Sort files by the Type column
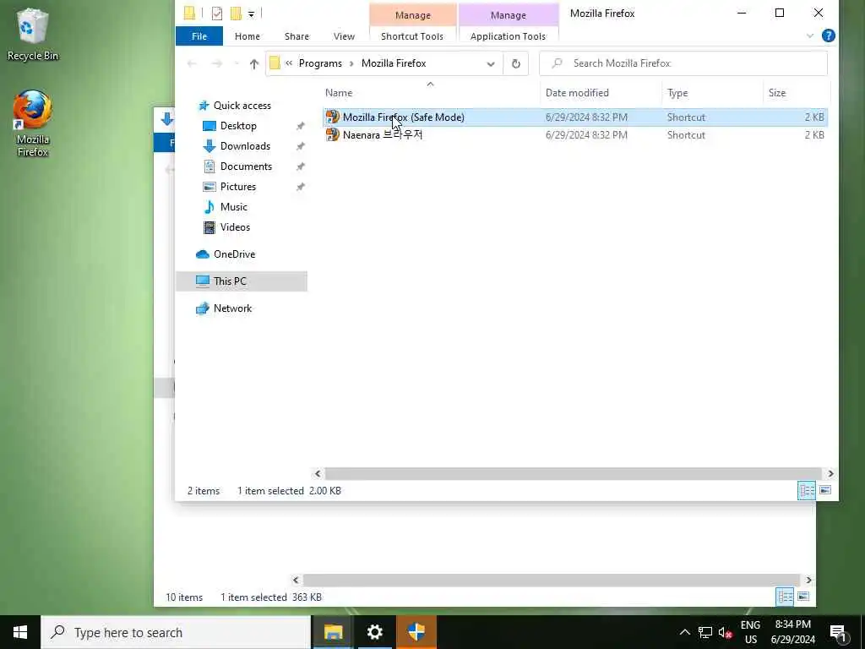This screenshot has width=865, height=649. click(x=712, y=93)
